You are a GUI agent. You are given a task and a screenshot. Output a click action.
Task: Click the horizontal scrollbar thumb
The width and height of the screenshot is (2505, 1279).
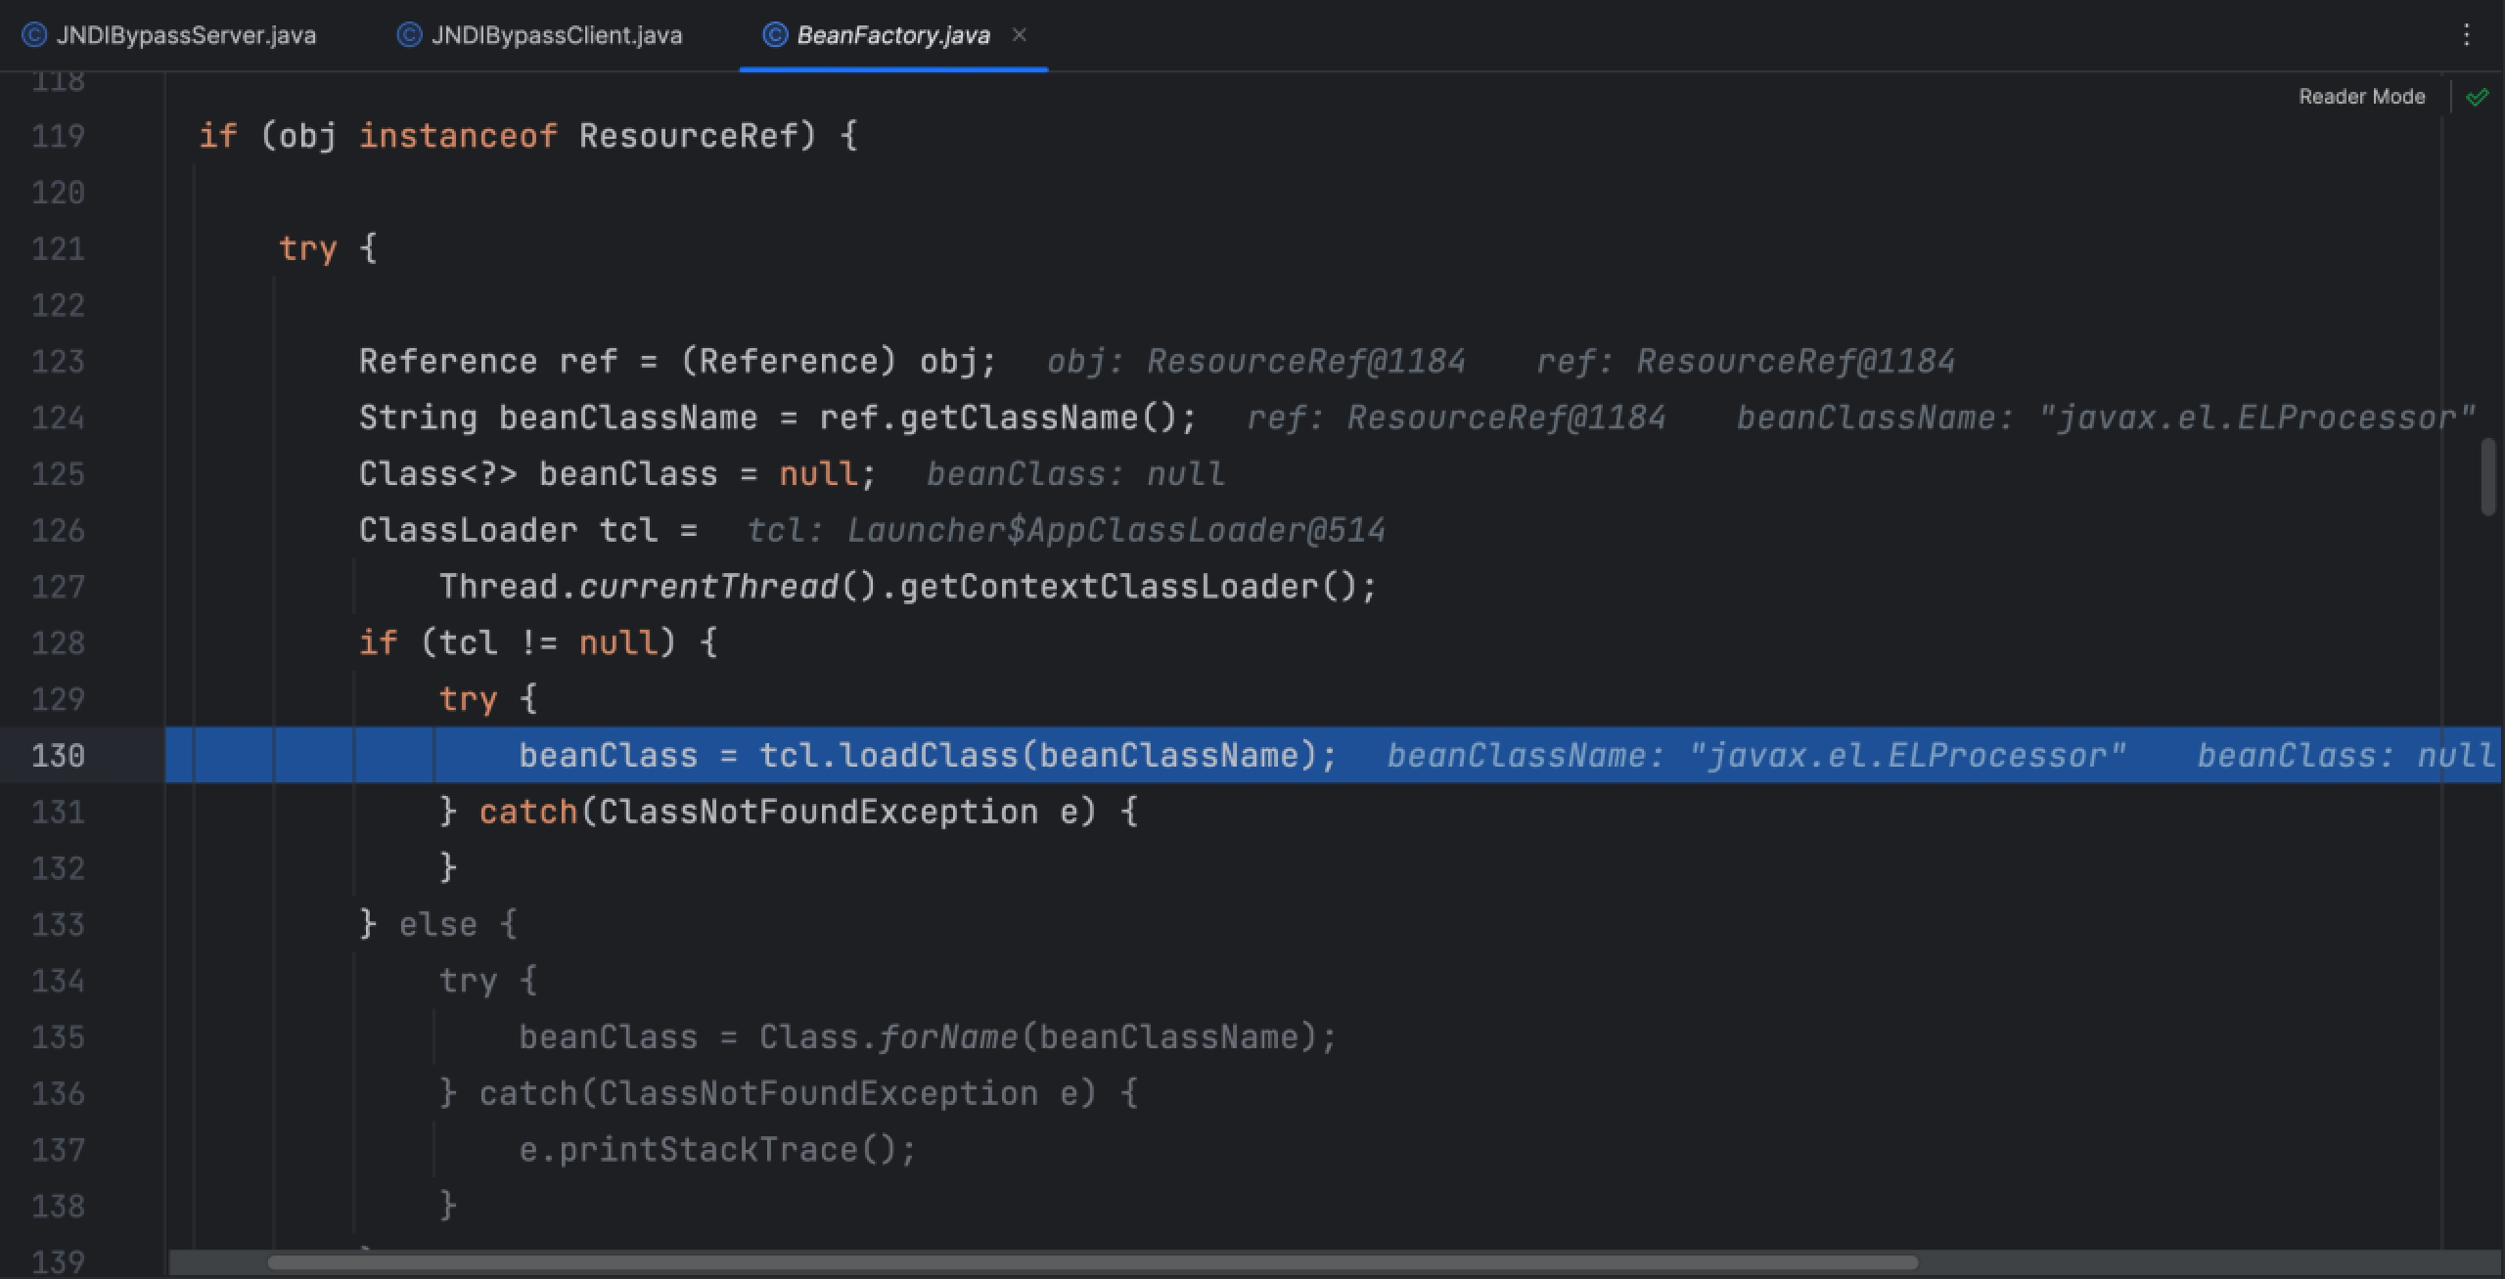click(1092, 1262)
